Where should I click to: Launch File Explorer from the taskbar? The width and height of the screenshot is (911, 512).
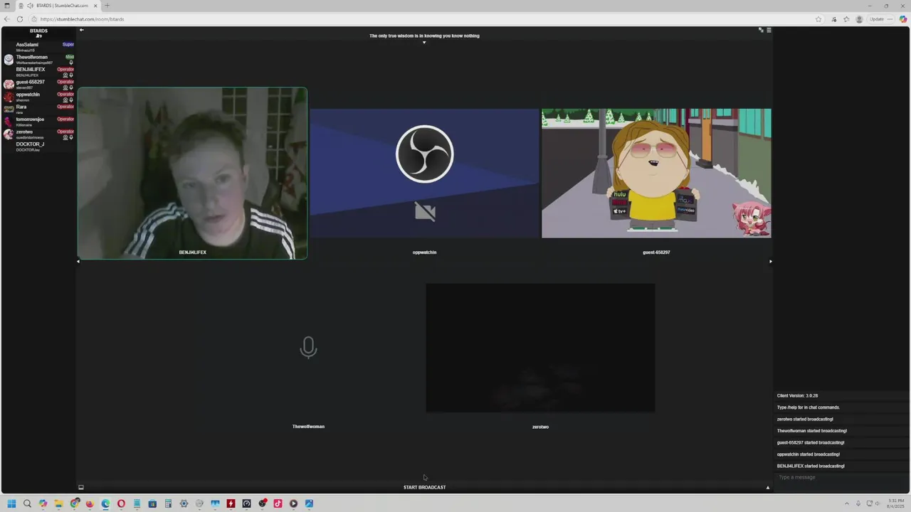coord(58,503)
